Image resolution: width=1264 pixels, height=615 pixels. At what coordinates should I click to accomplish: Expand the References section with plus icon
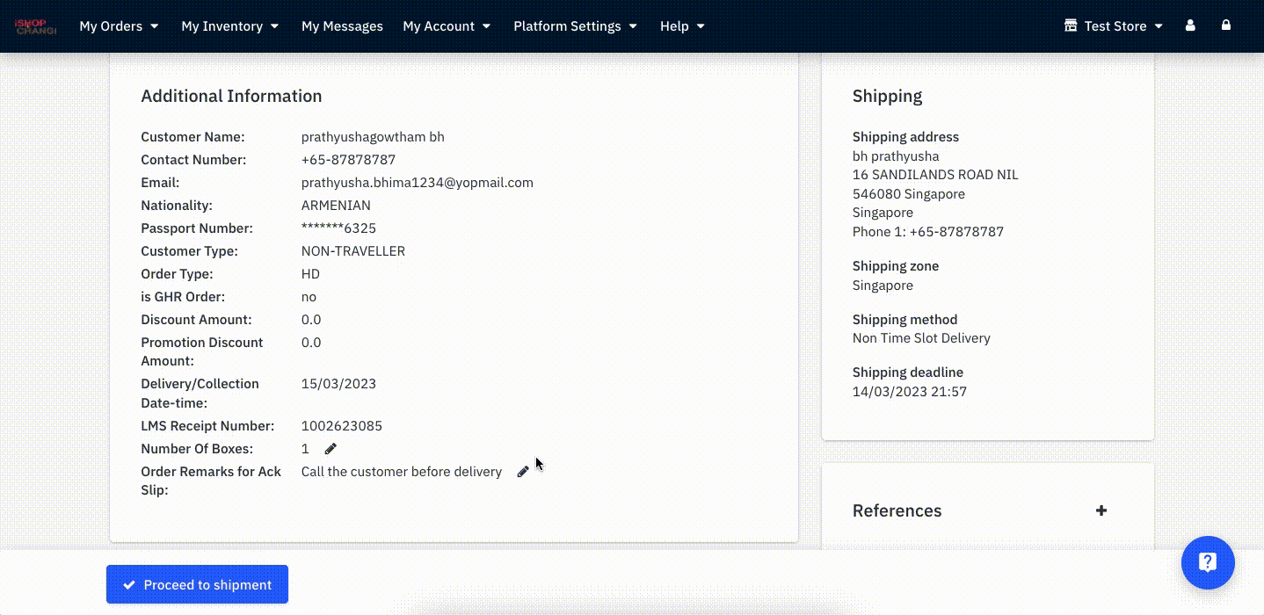1101,510
